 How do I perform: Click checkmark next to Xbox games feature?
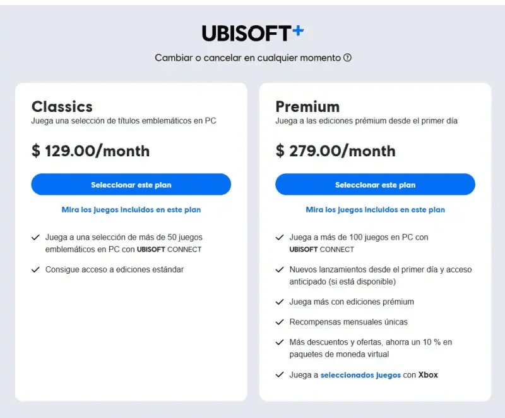[x=280, y=374]
